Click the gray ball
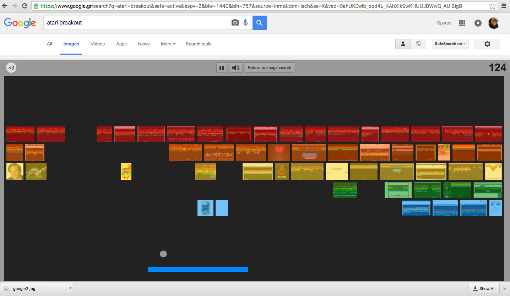Image resolution: width=510 pixels, height=296 pixels. click(x=163, y=254)
